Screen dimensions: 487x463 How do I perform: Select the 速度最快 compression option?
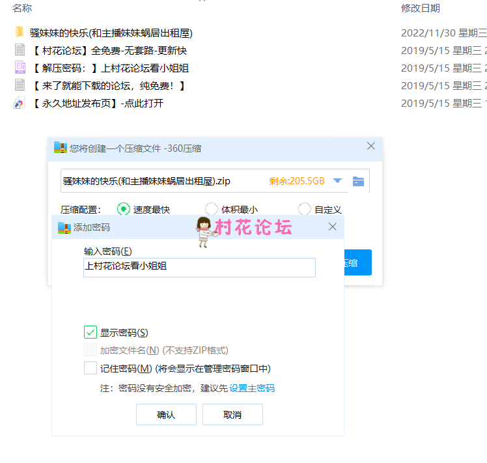[123, 209]
